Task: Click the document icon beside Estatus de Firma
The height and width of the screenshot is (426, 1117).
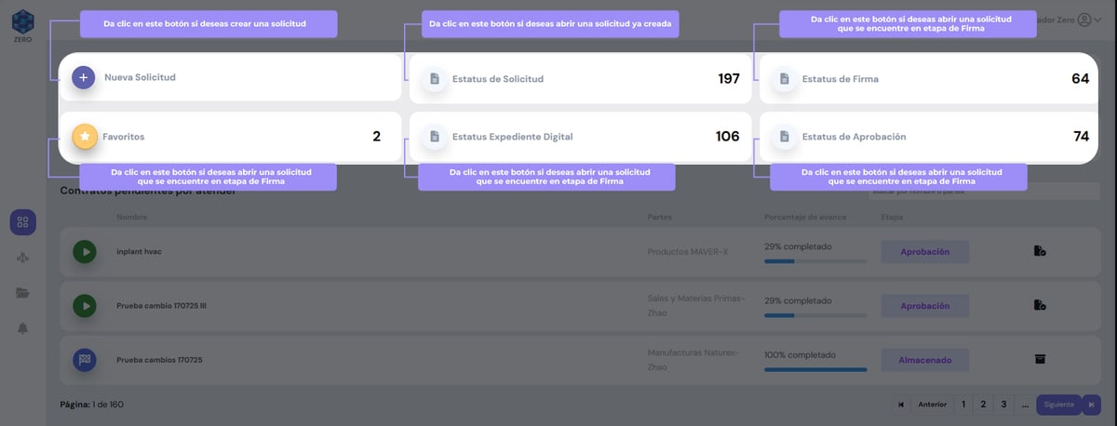Action: (784, 79)
